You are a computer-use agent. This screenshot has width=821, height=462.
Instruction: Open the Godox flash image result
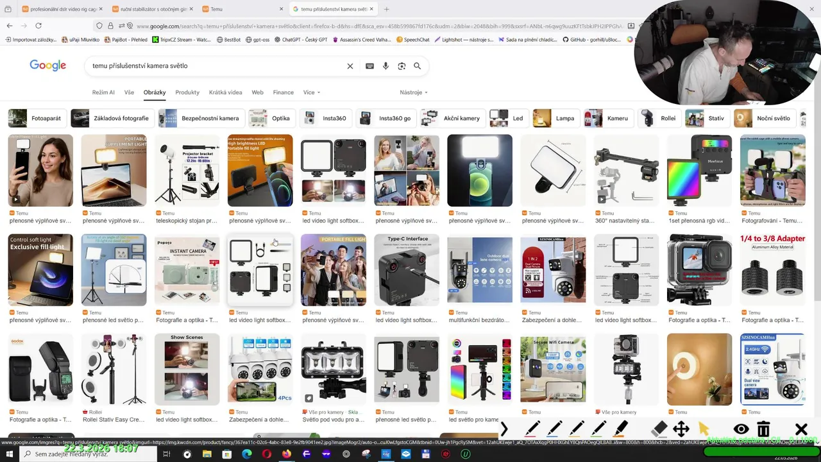pos(40,370)
